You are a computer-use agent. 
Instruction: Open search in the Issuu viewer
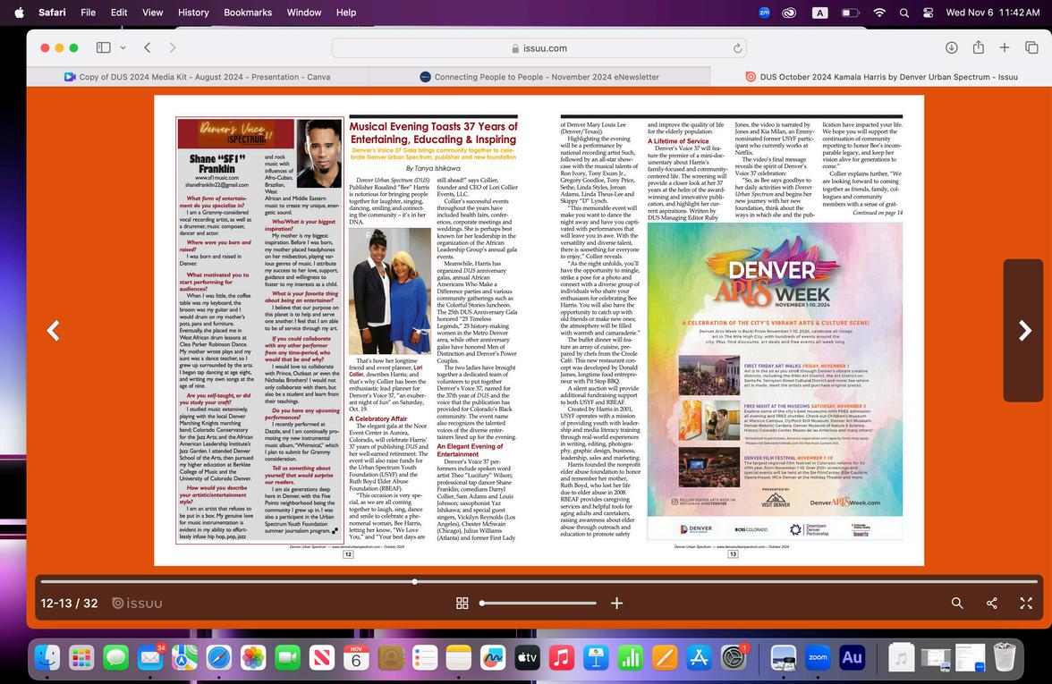[x=957, y=604]
